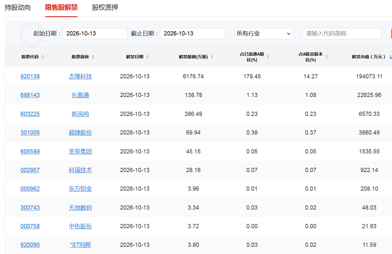
Task: Click the 解禁市值（万元） column header
Action: pyautogui.click(x=368, y=57)
